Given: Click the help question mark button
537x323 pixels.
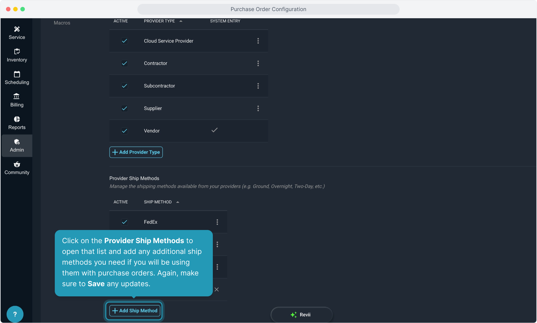Looking at the screenshot, I should tap(15, 314).
